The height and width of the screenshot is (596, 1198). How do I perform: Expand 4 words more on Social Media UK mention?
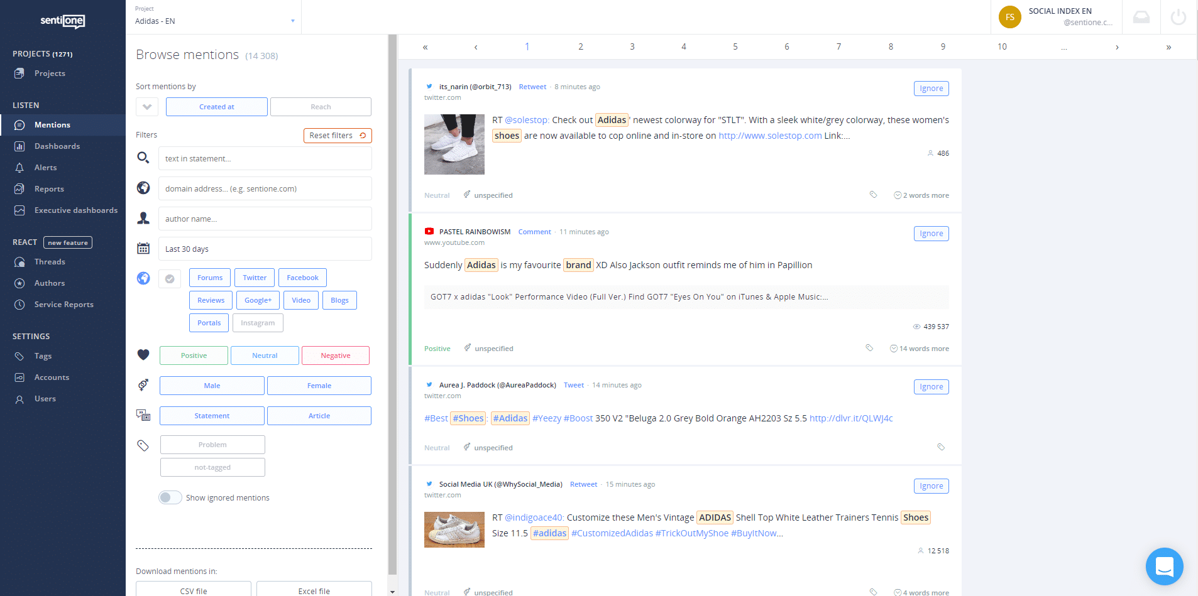[x=921, y=592]
